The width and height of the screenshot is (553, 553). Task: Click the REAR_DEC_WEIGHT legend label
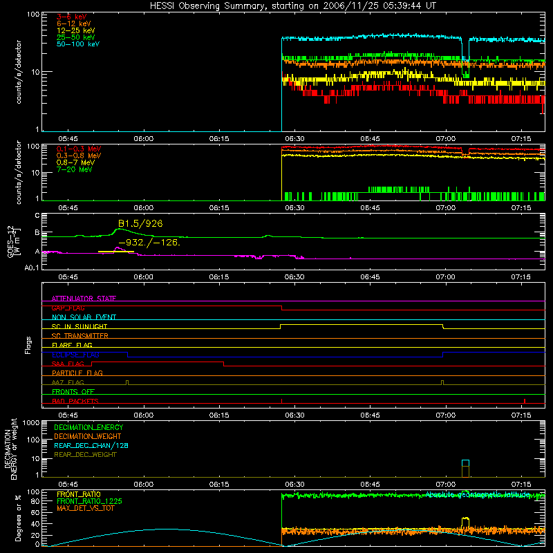pyautogui.click(x=85, y=455)
